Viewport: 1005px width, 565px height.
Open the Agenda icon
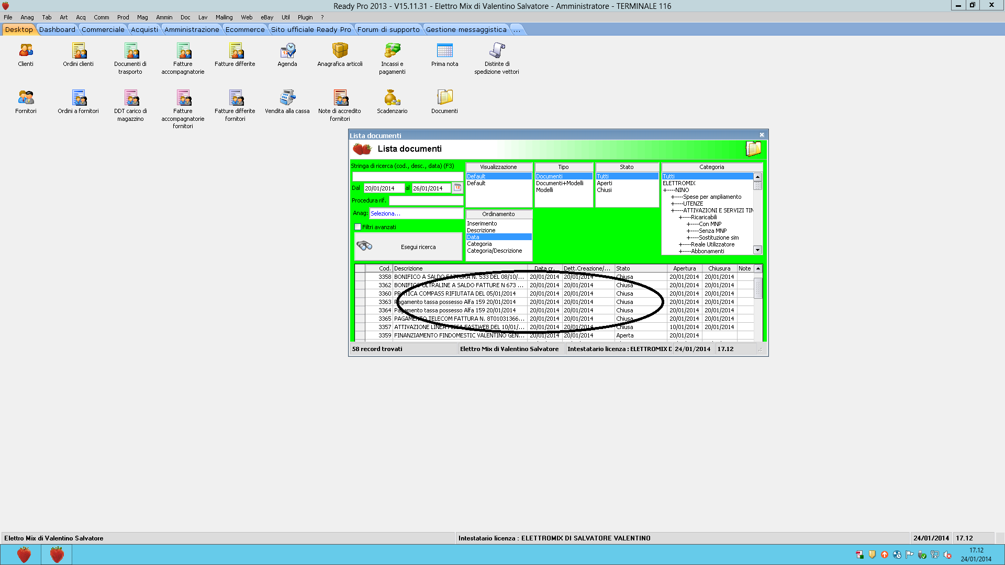click(287, 55)
